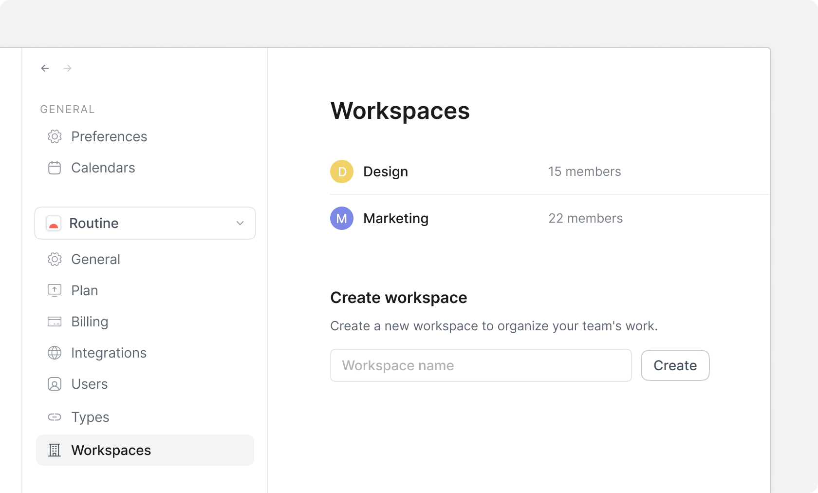
Task: Open the Marketing workspace
Action: (x=395, y=218)
